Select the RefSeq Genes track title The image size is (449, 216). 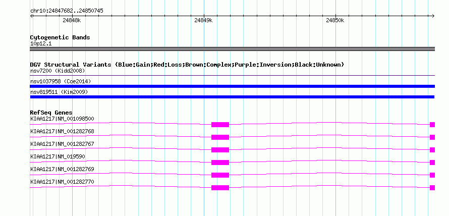click(x=51, y=113)
